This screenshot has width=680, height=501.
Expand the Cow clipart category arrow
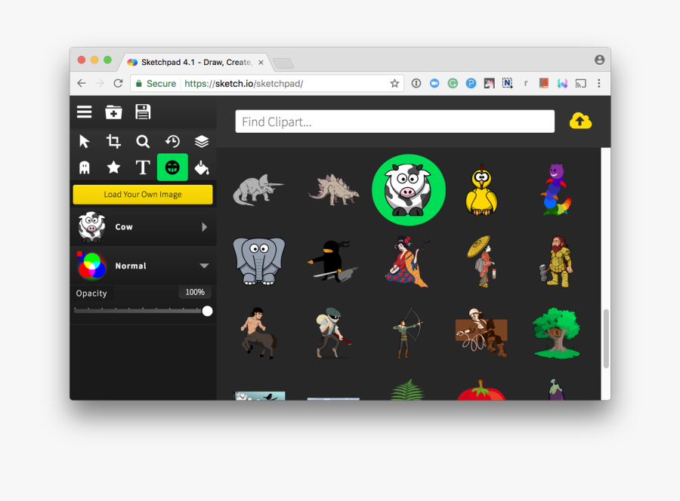point(204,226)
